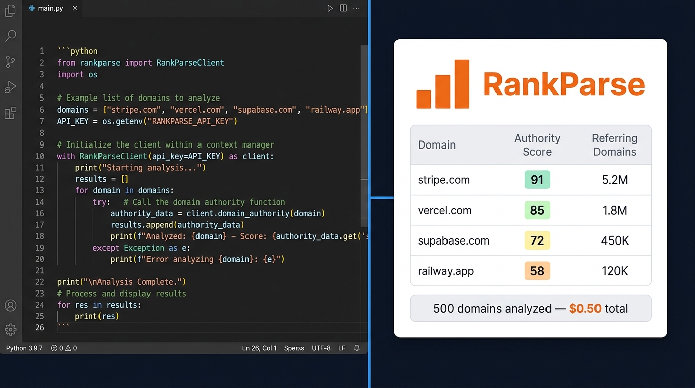Click the yellow 72 score badge

tap(537, 241)
